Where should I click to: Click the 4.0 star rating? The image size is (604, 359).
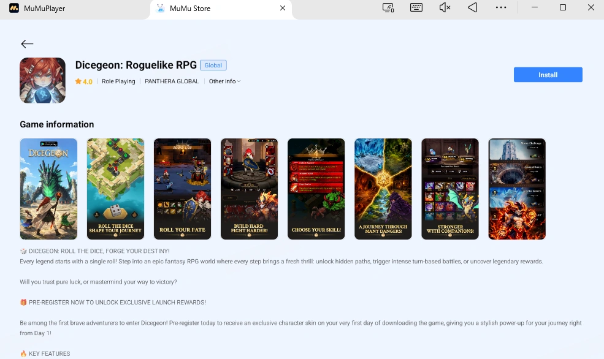(83, 81)
